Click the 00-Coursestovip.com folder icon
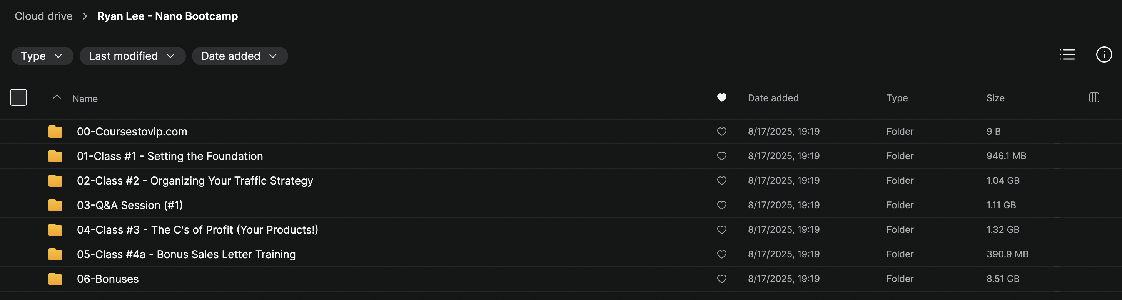1122x300 pixels. pyautogui.click(x=55, y=132)
